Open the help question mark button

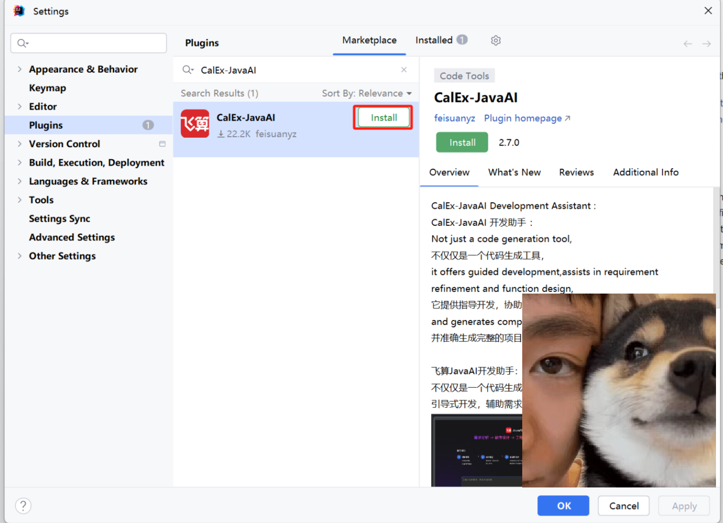pos(23,506)
